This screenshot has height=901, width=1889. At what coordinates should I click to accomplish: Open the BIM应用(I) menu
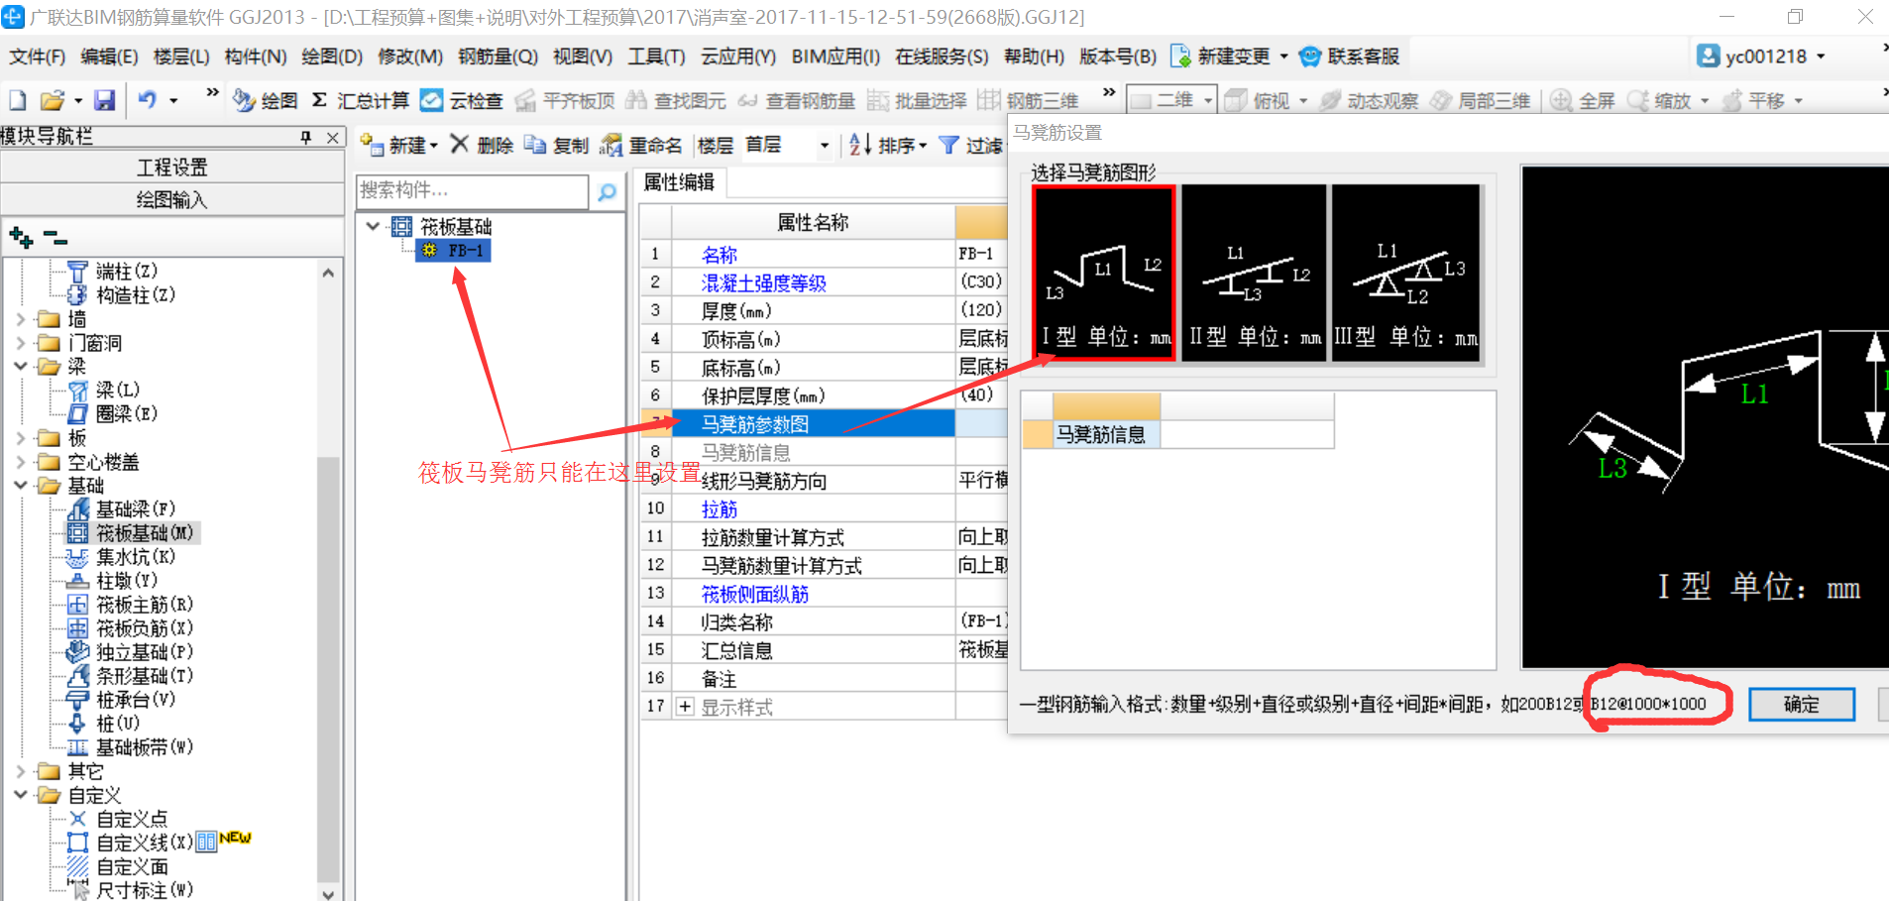[835, 56]
